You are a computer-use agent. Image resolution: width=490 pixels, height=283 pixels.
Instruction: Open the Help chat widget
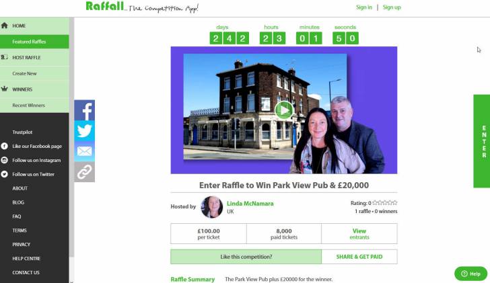(x=470, y=274)
